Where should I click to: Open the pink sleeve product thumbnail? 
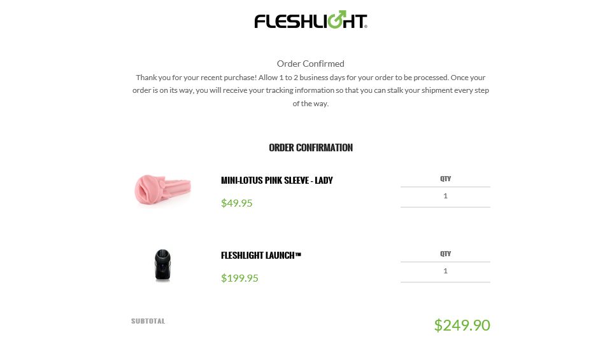tap(162, 189)
